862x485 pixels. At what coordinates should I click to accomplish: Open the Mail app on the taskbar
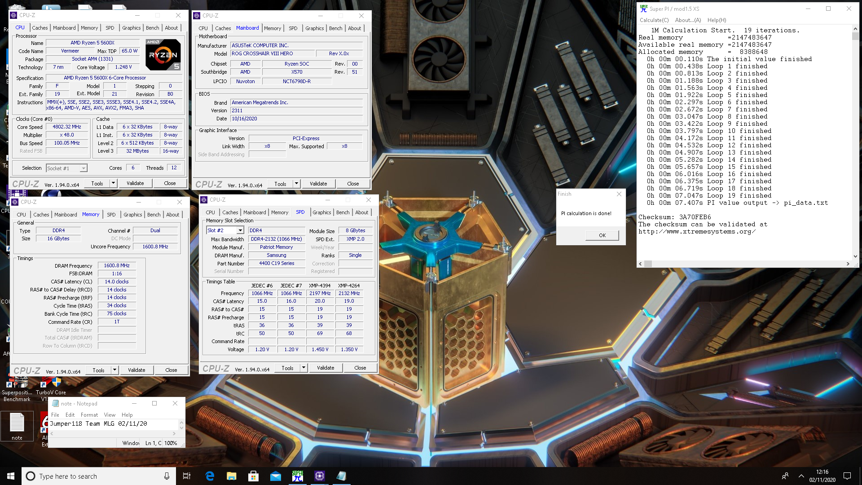(x=276, y=476)
